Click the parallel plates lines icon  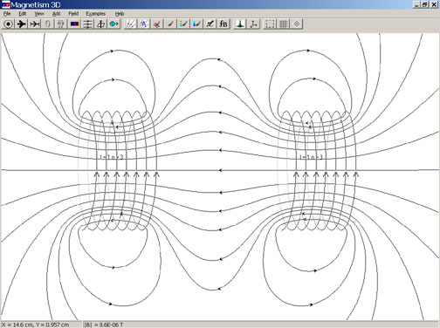tap(87, 24)
